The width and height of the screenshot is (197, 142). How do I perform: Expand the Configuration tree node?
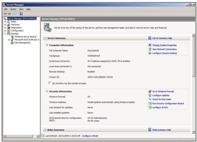click(x=5, y=30)
